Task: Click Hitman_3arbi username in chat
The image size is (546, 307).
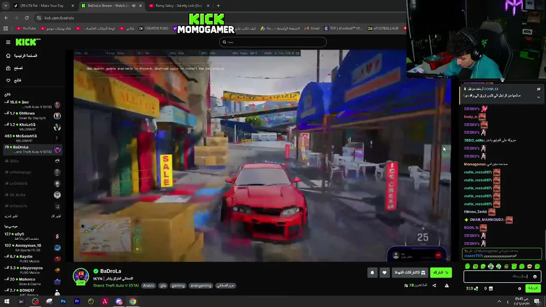Action: point(476,212)
